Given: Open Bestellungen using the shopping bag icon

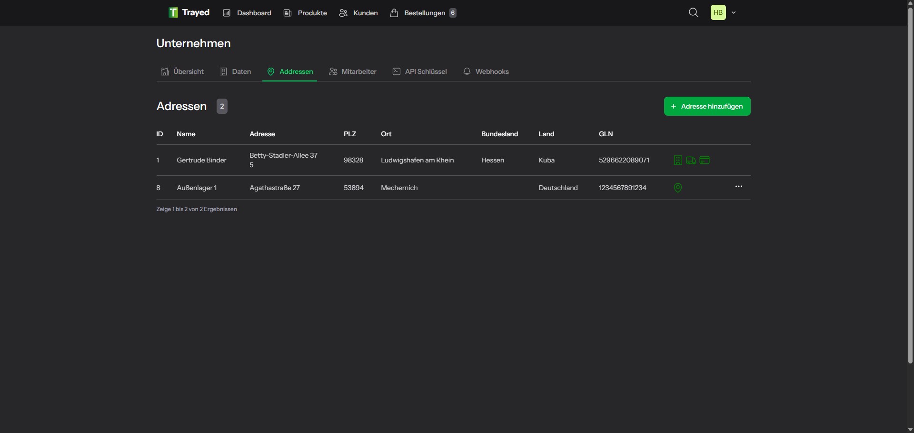Looking at the screenshot, I should (394, 13).
